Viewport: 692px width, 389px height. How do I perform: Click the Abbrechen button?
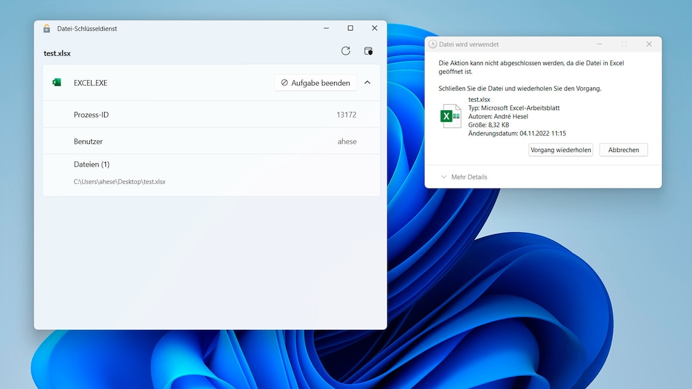pyautogui.click(x=623, y=150)
